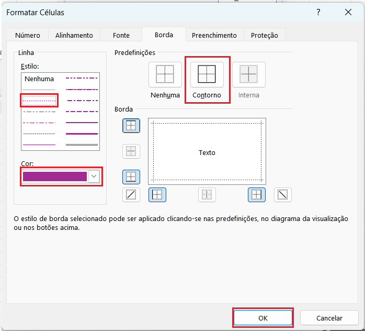
Task: Toggle the right border button
Action: (x=256, y=195)
